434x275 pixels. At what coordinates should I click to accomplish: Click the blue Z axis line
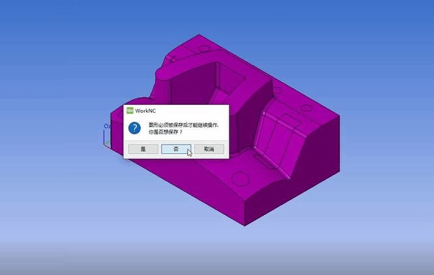104,137
